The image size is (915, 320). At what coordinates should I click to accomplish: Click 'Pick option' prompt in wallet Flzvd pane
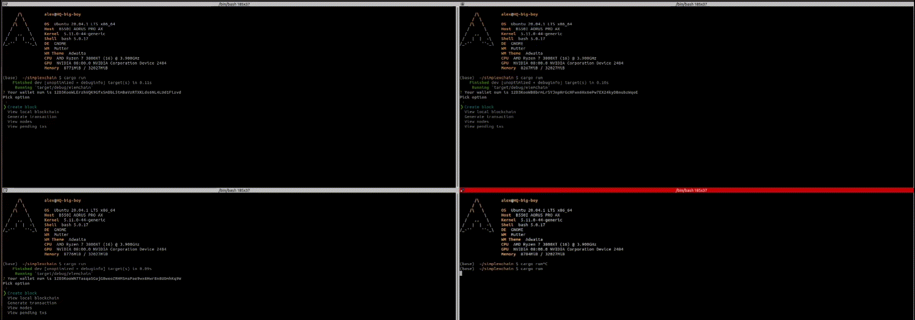tap(16, 97)
